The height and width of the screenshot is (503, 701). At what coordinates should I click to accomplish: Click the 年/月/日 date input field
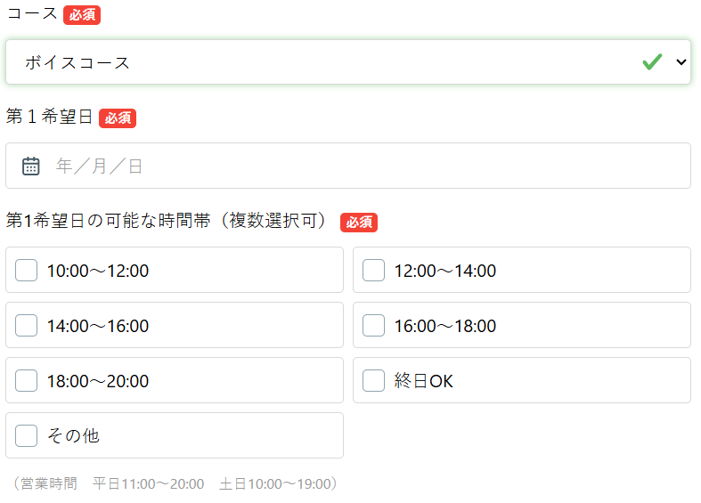point(356,166)
